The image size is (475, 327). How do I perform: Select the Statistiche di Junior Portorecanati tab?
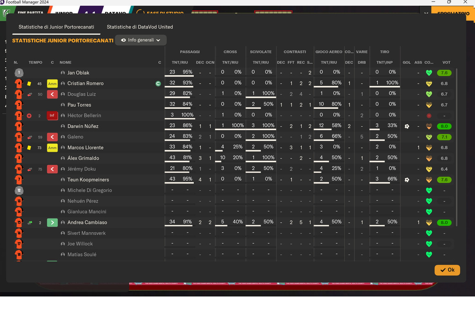[x=56, y=27]
